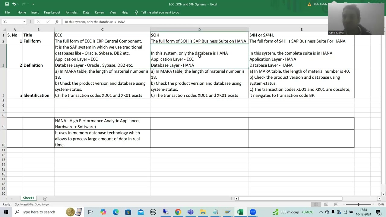Select cell 'It uses in memory database technology'
Screen dimensions: 386x217
pyautogui.click(x=102, y=139)
